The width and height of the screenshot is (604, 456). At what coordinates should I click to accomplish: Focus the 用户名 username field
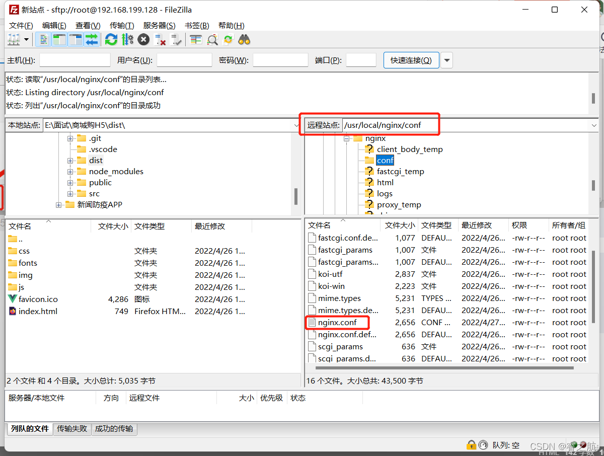(184, 60)
